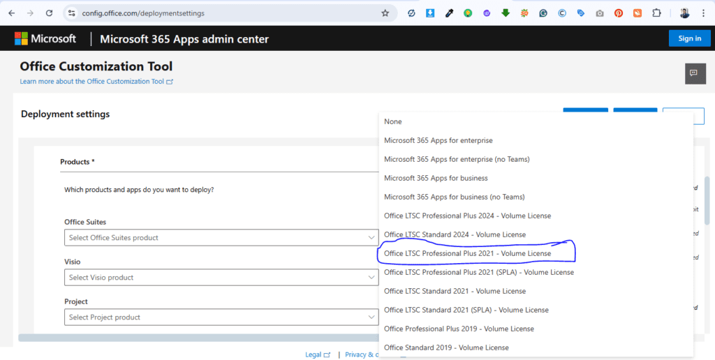The width and height of the screenshot is (715, 360).
Task: Click the Microsoft logo
Action: [45, 39]
